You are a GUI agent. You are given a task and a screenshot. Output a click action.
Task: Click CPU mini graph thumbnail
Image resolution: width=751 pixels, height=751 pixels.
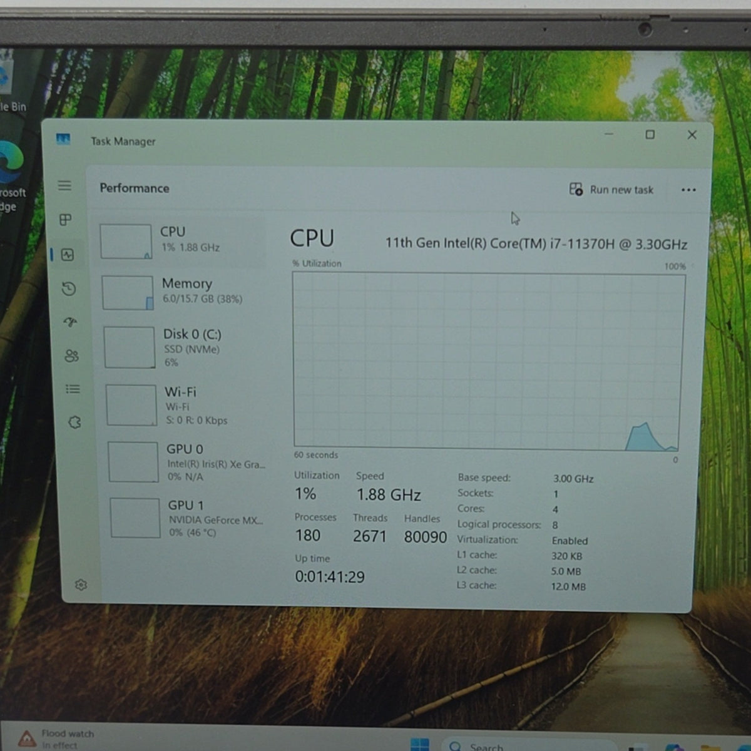click(126, 242)
